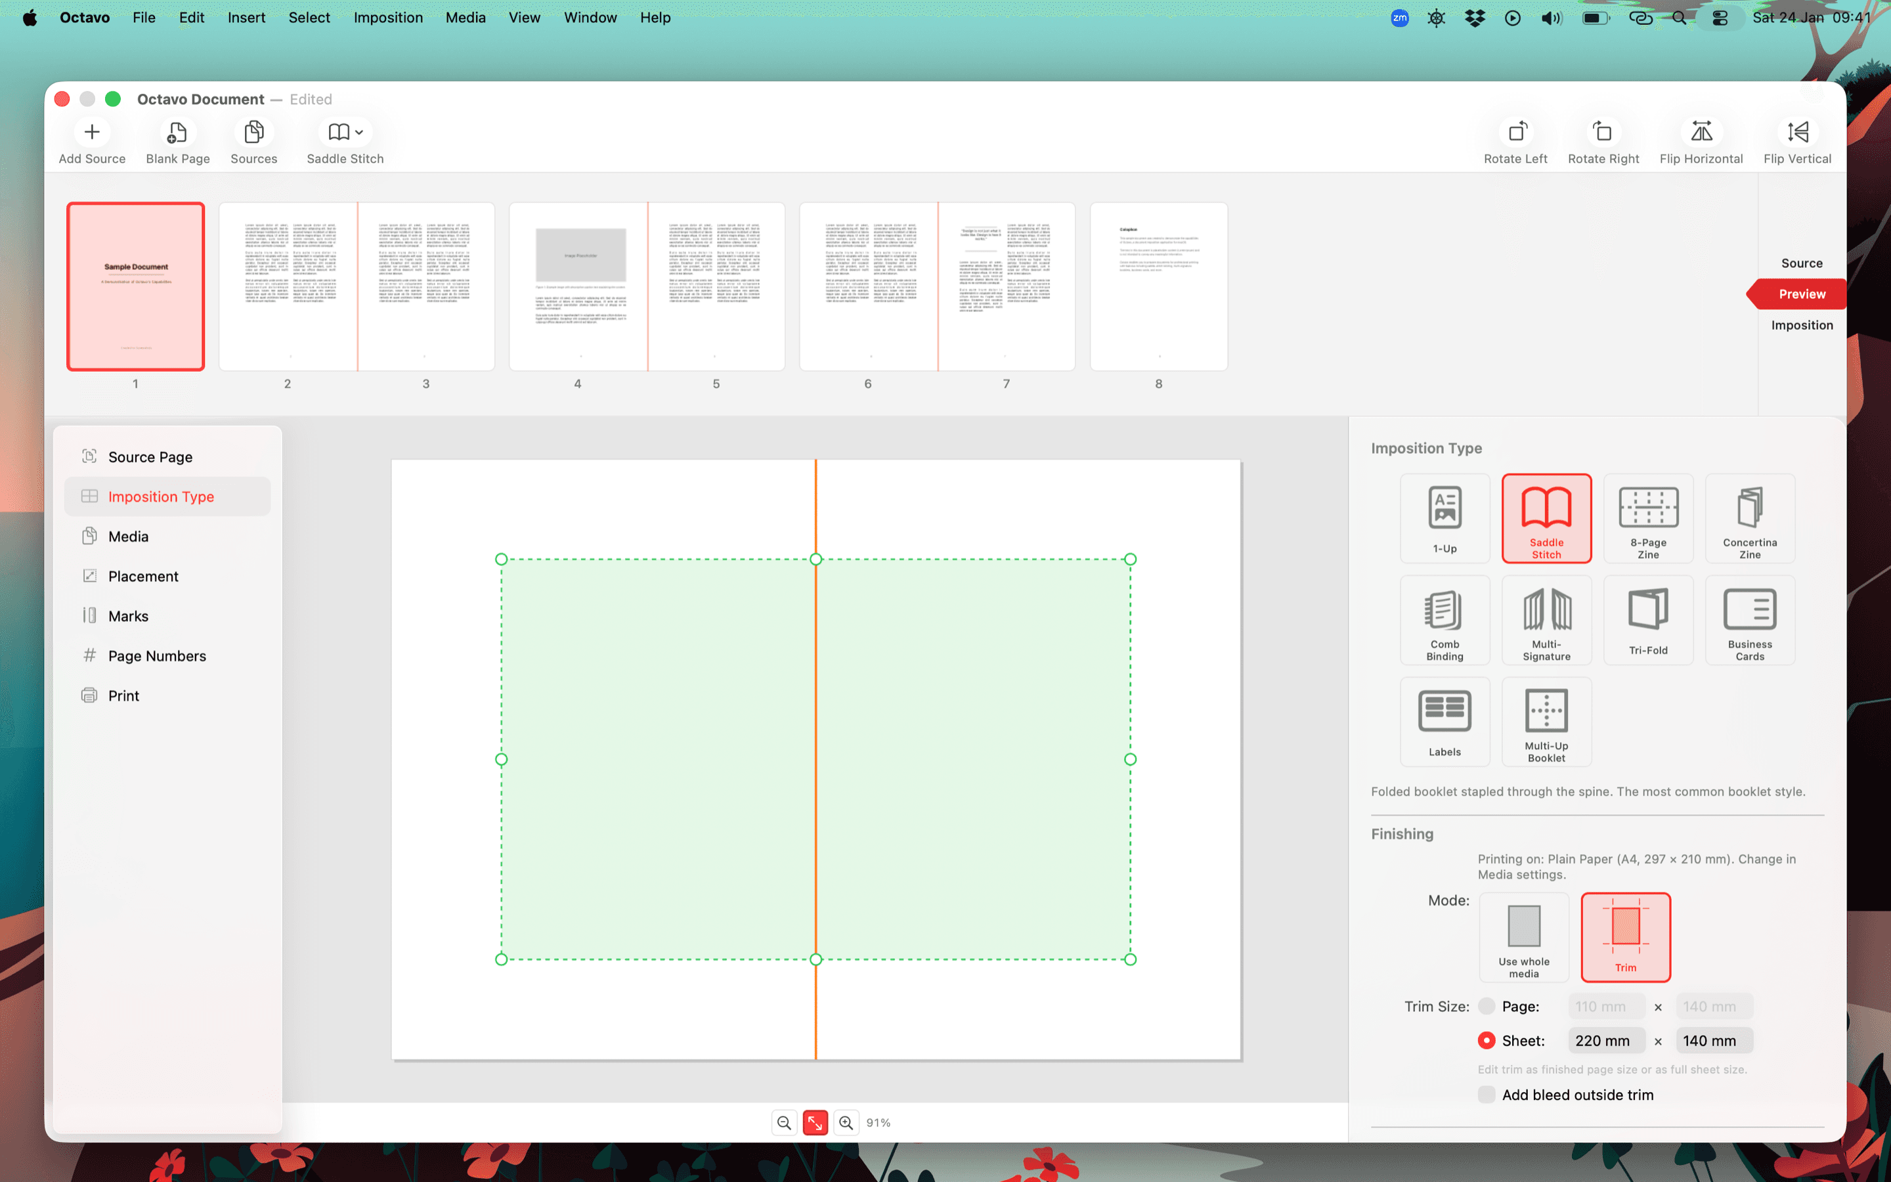This screenshot has width=1891, height=1182.
Task: Click the zoom in magnifier control
Action: 846,1122
